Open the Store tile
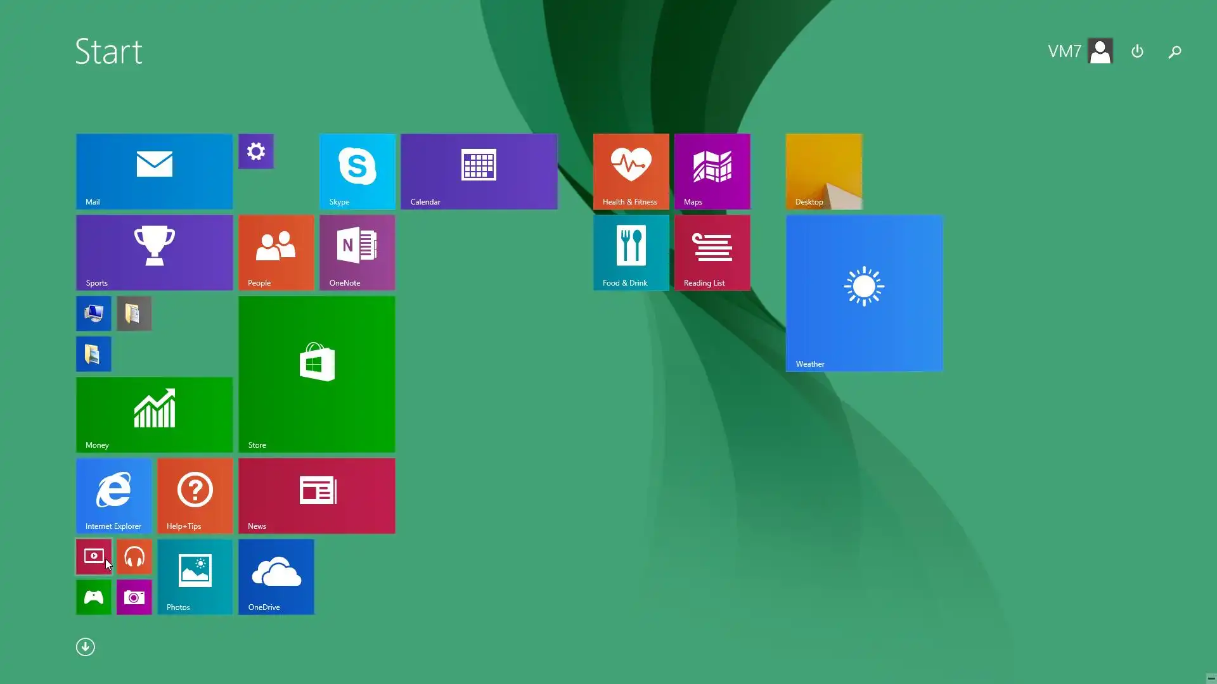The width and height of the screenshot is (1217, 684). [x=316, y=374]
